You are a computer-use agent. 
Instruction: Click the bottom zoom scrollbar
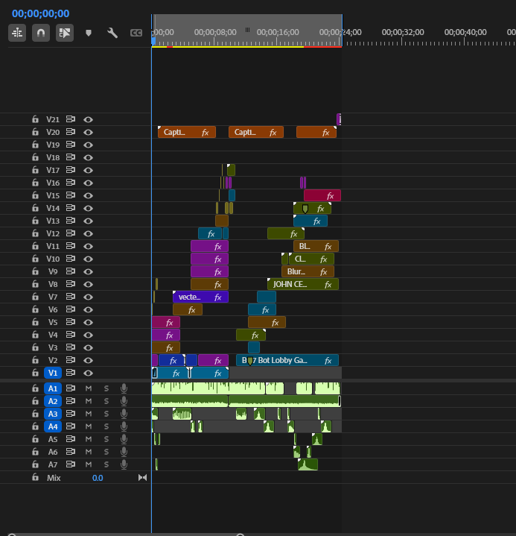126,535
